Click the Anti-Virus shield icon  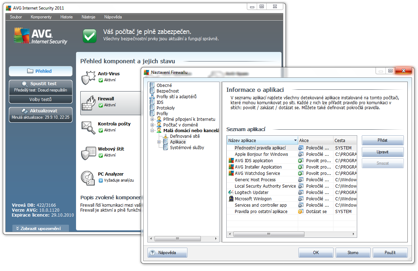pos(88,77)
